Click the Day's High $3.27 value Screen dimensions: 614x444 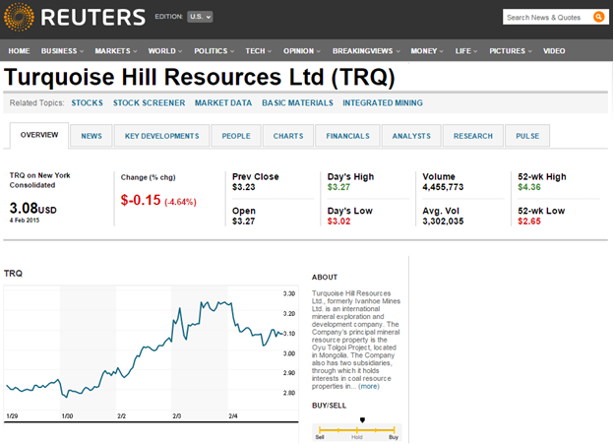coord(338,187)
